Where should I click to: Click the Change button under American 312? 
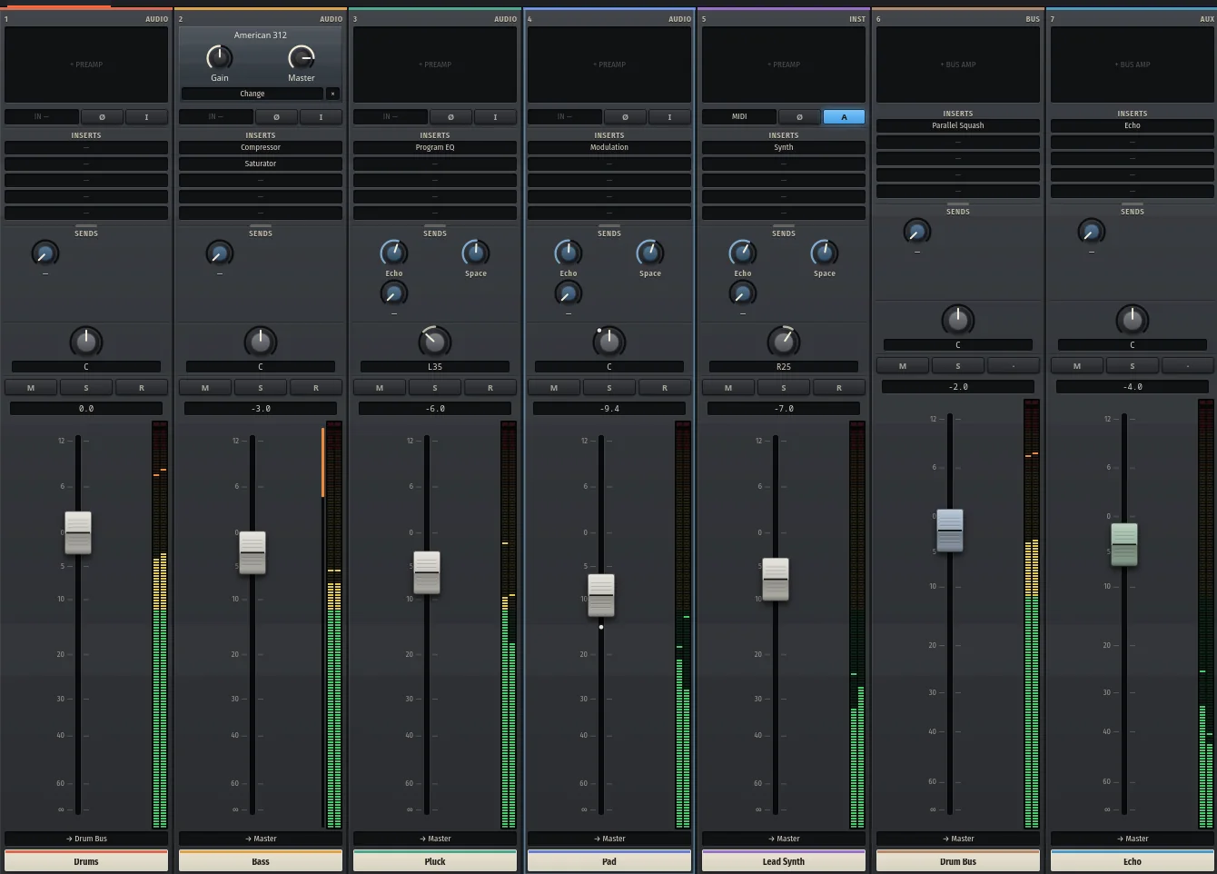[252, 94]
